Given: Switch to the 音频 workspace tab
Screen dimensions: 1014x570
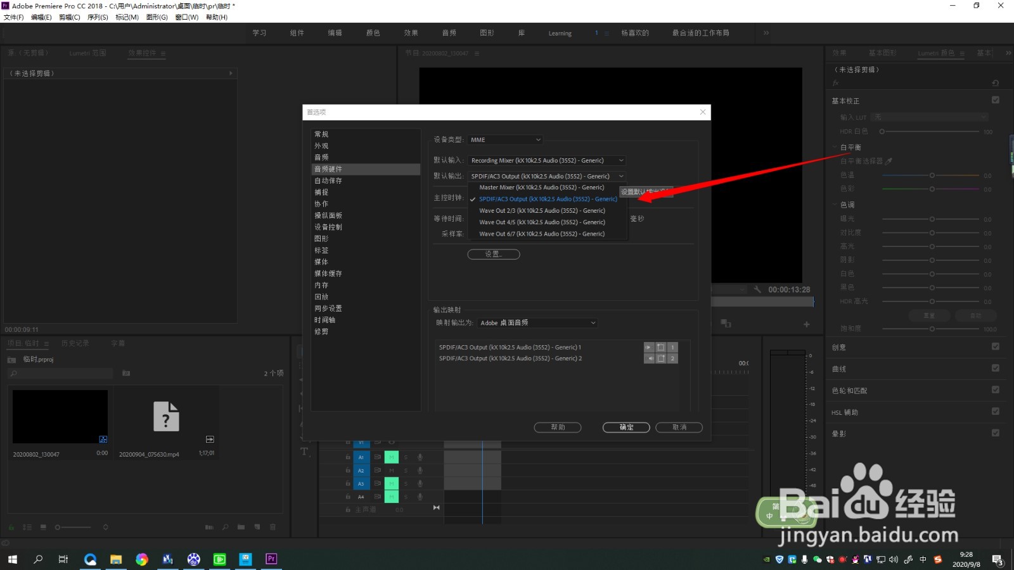Looking at the screenshot, I should [449, 33].
